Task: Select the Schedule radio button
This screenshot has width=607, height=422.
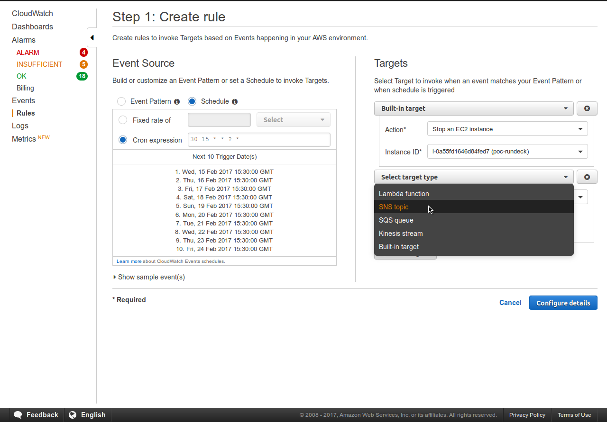Action: click(192, 101)
